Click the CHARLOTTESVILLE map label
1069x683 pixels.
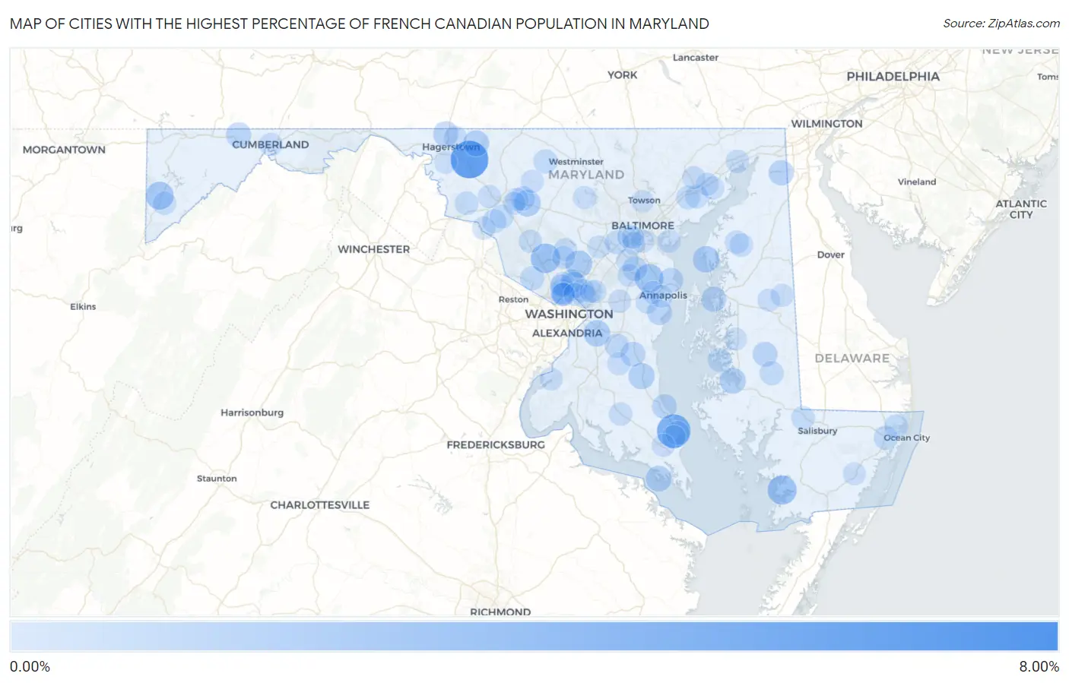click(x=319, y=504)
